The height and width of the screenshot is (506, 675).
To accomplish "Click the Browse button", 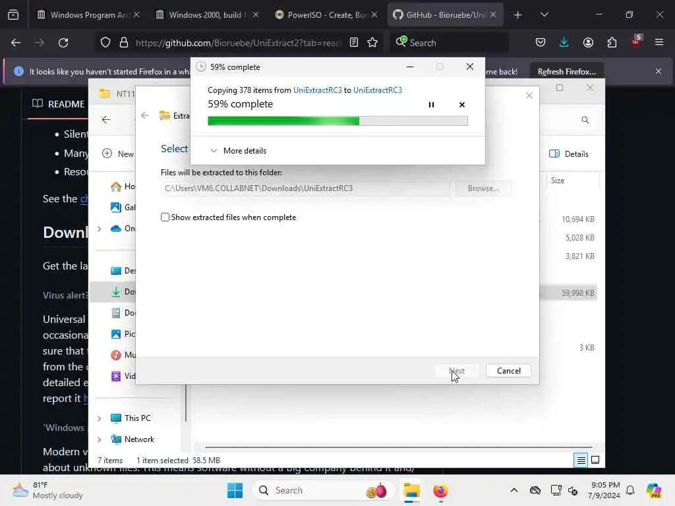I will point(483,188).
